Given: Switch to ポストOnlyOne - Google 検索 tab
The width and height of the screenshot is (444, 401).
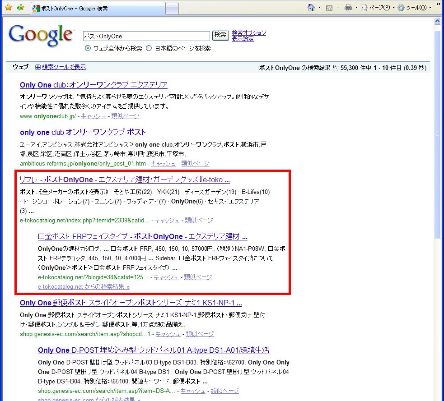Looking at the screenshot, I should coord(97,8).
